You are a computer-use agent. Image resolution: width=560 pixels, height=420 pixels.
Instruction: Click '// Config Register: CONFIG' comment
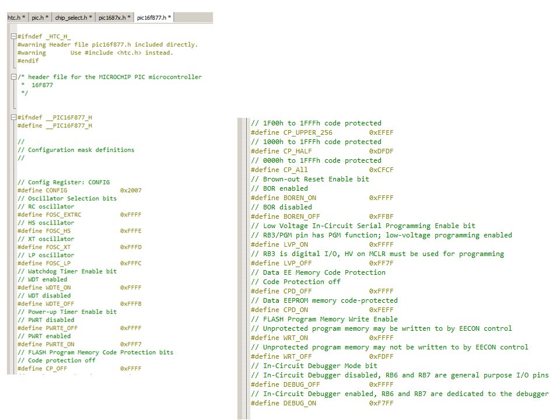64,182
